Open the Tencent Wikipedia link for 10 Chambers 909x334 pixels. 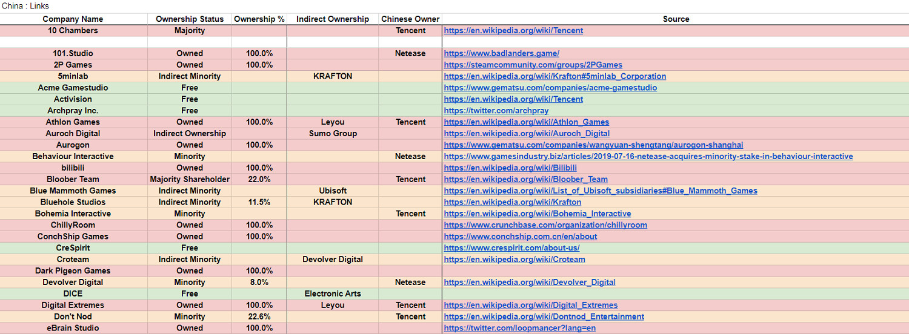(513, 30)
